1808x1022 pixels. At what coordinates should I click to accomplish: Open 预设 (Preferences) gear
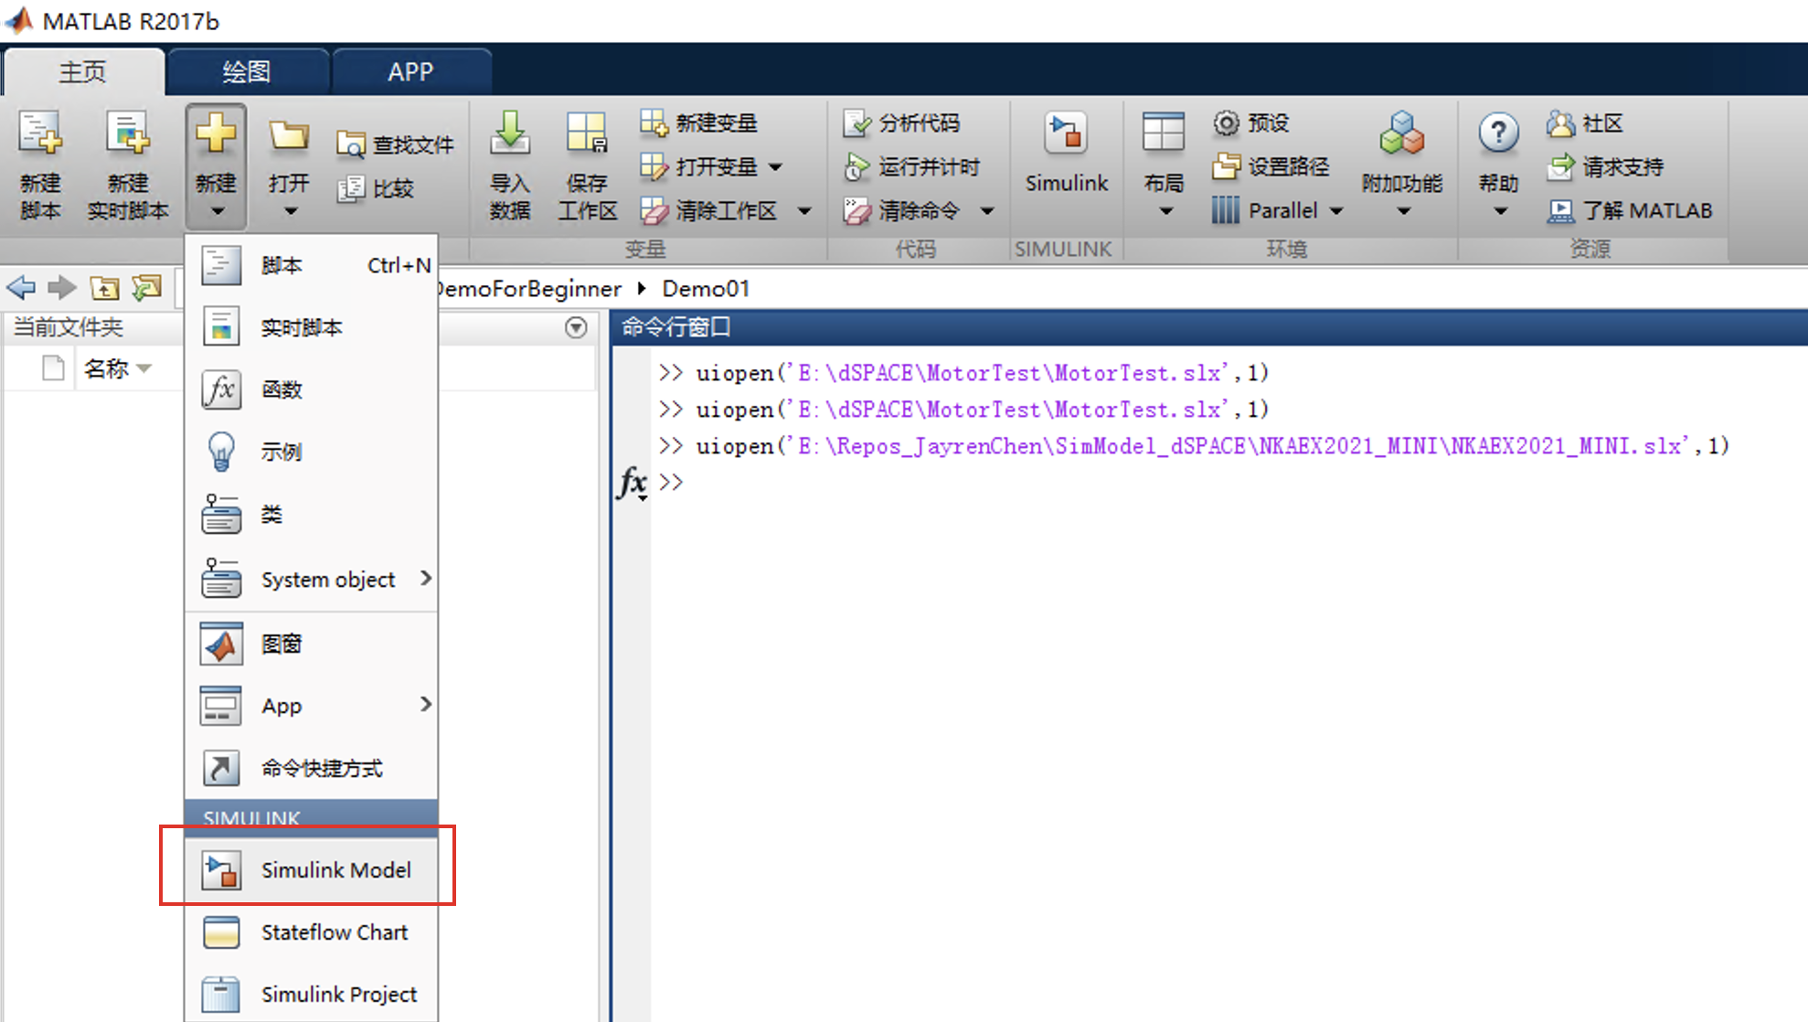pos(1251,122)
